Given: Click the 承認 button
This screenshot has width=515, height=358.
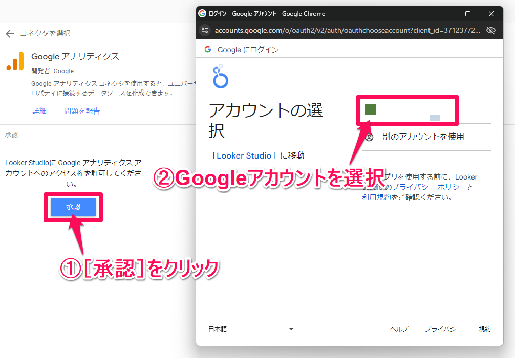Looking at the screenshot, I should click(73, 207).
